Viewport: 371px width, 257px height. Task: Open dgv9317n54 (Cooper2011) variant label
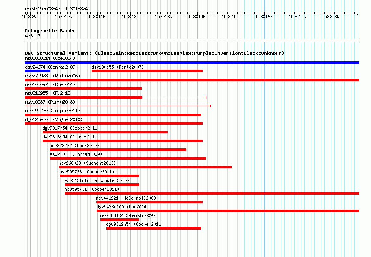point(71,128)
